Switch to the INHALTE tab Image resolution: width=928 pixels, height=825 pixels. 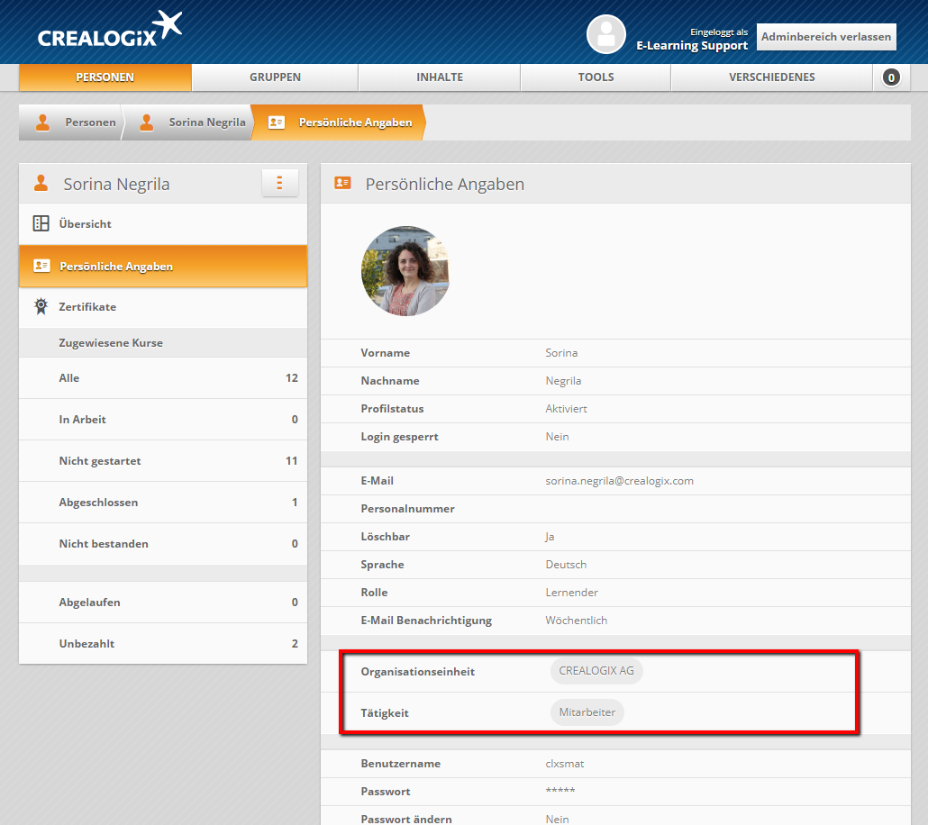pyautogui.click(x=440, y=77)
